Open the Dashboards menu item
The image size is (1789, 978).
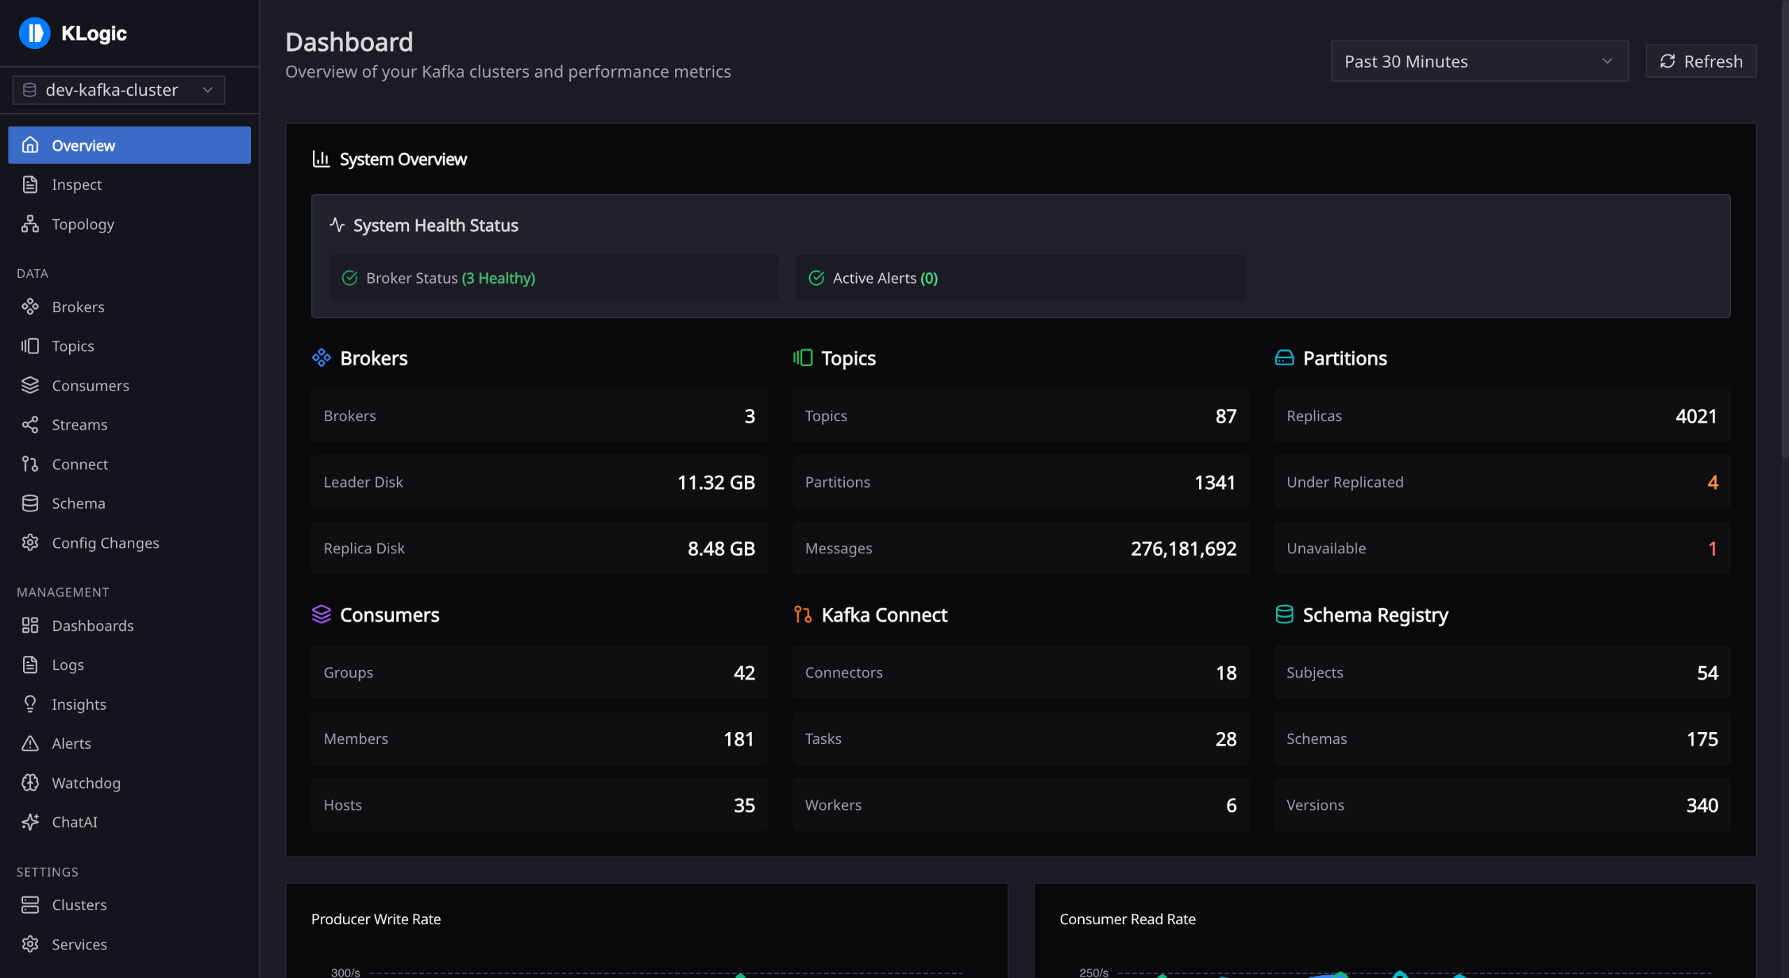[x=92, y=626]
